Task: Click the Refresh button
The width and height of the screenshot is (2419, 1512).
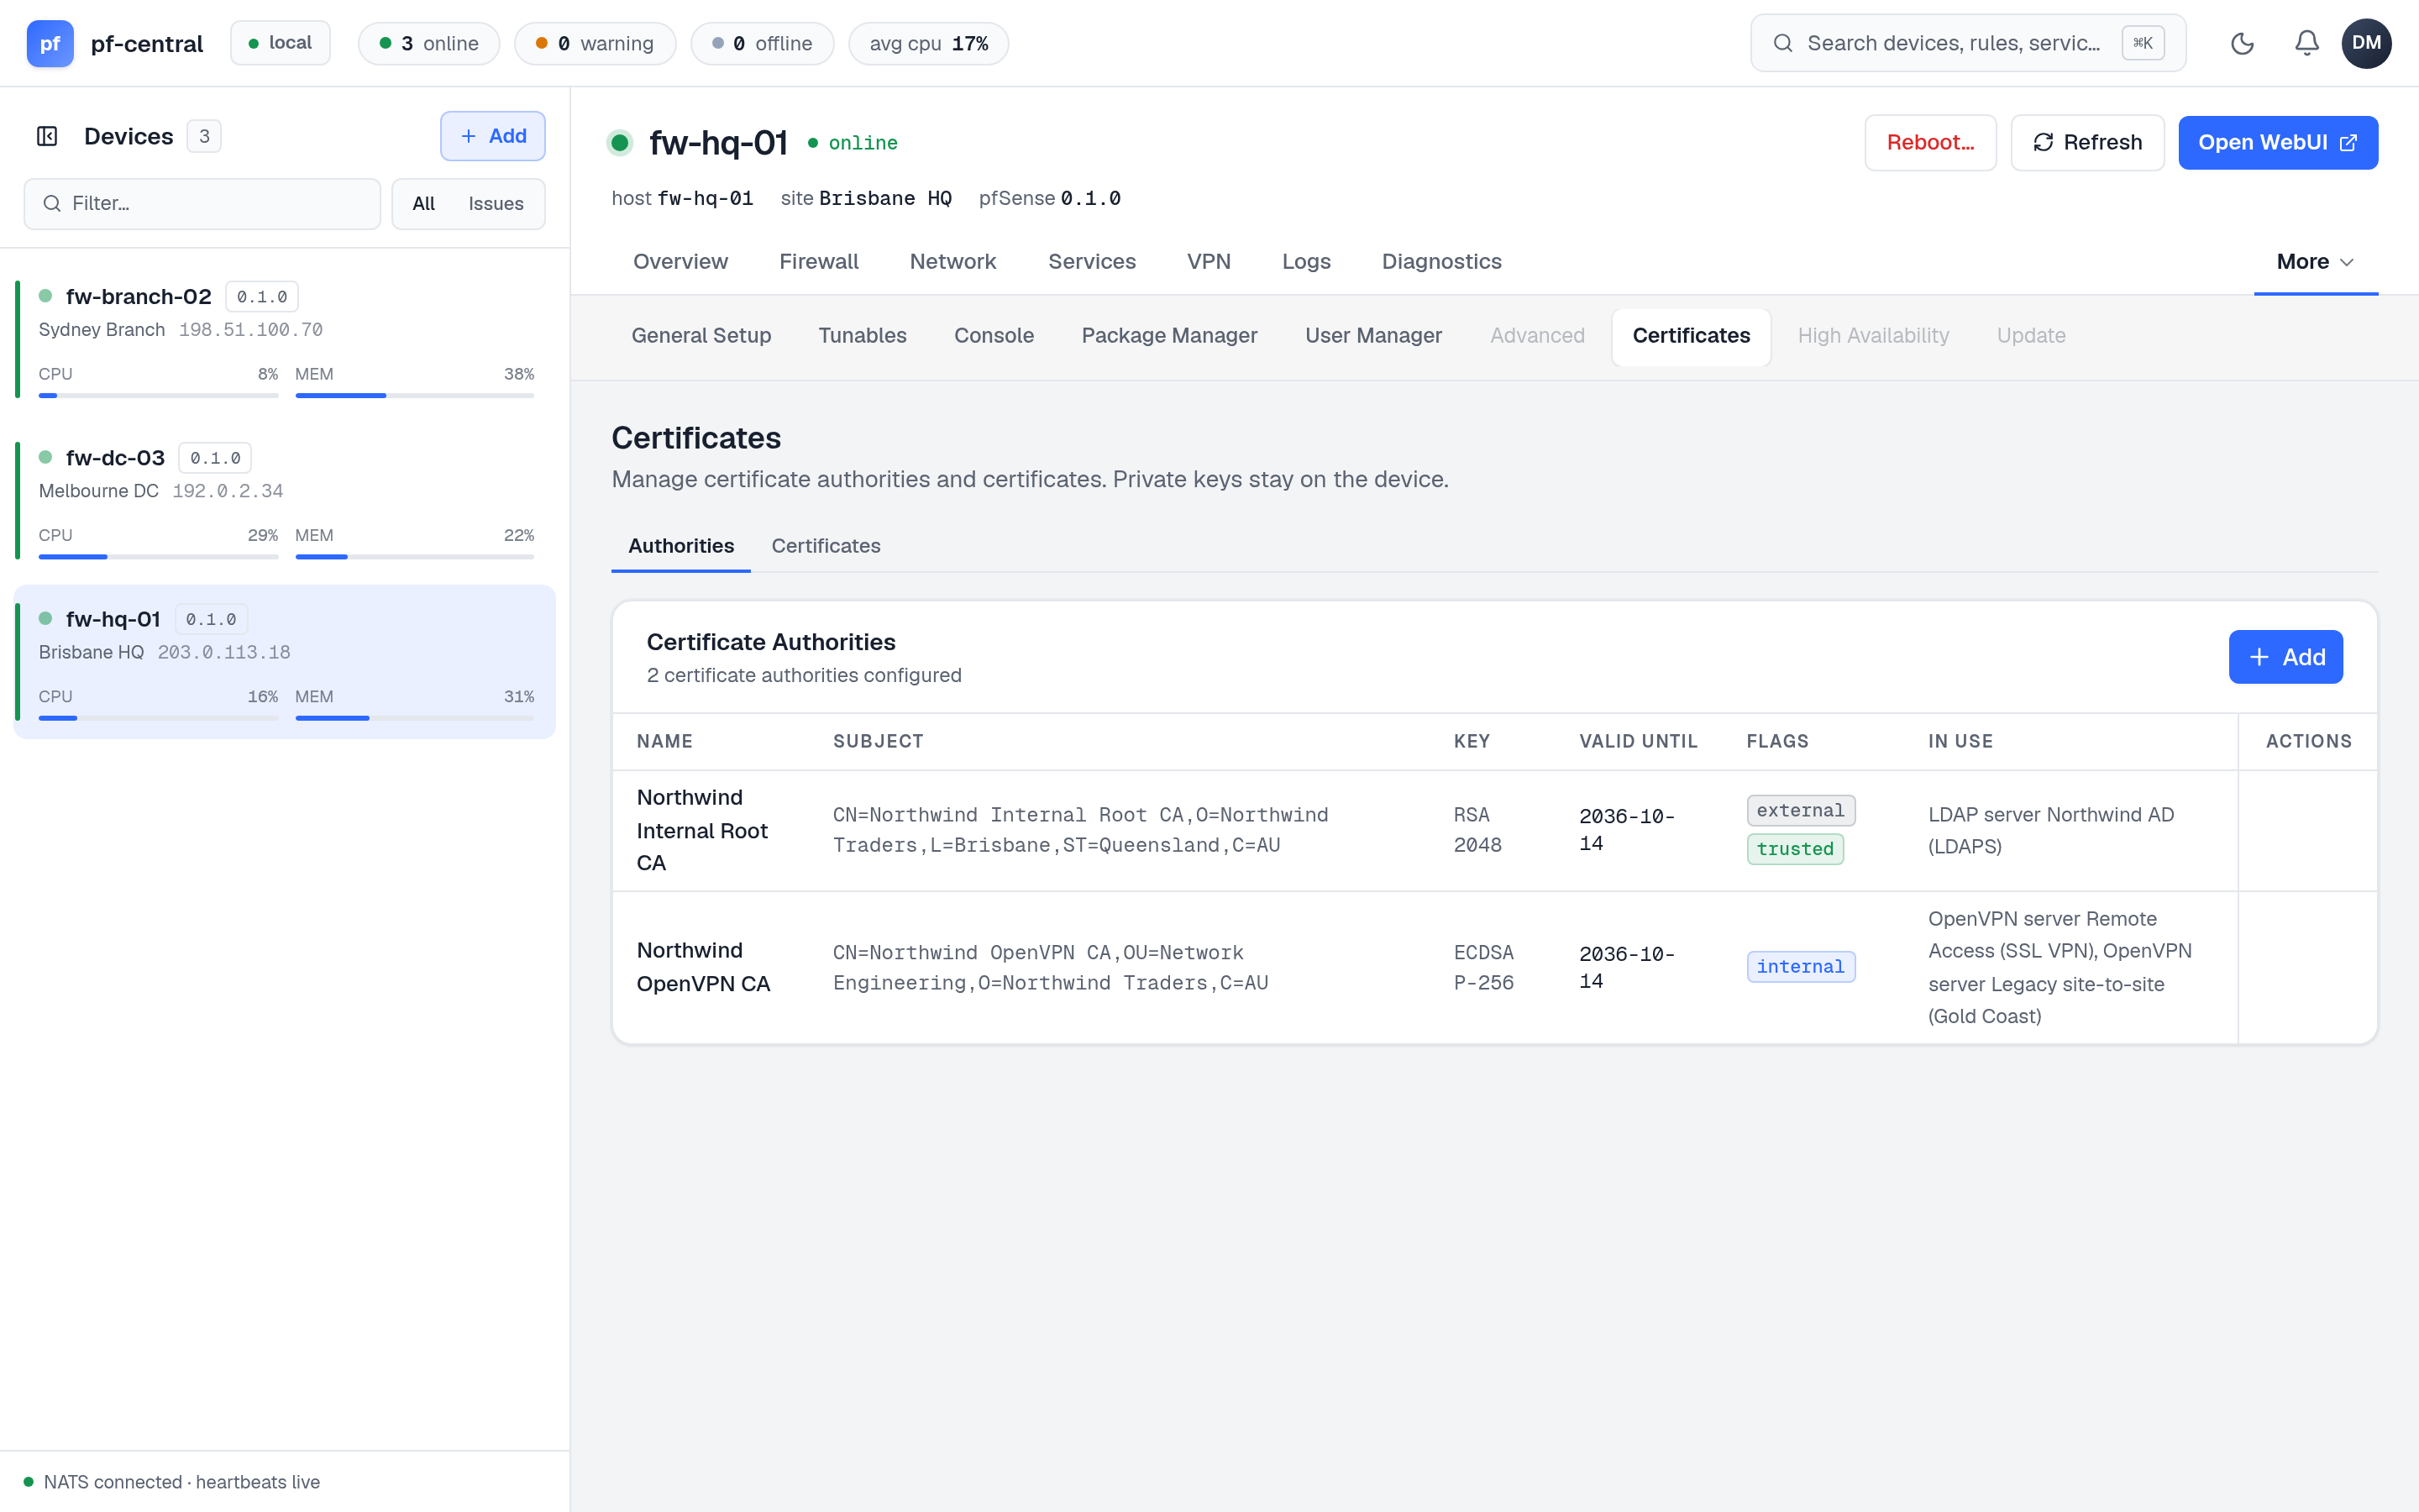Action: [x=2087, y=142]
